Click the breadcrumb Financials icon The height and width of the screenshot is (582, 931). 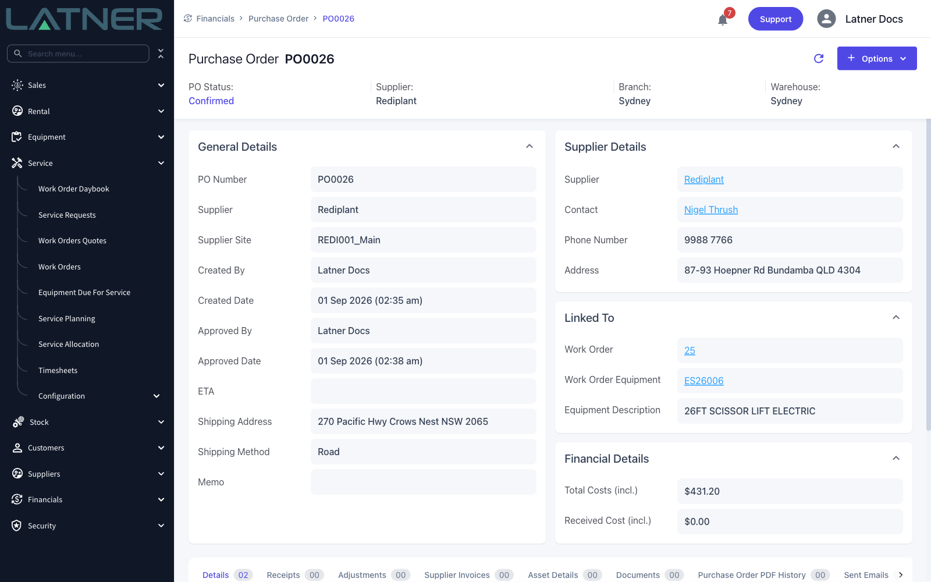pyautogui.click(x=188, y=19)
